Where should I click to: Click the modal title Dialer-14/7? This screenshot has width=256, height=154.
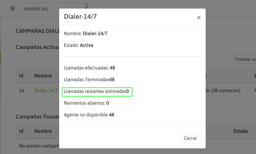coord(80,17)
